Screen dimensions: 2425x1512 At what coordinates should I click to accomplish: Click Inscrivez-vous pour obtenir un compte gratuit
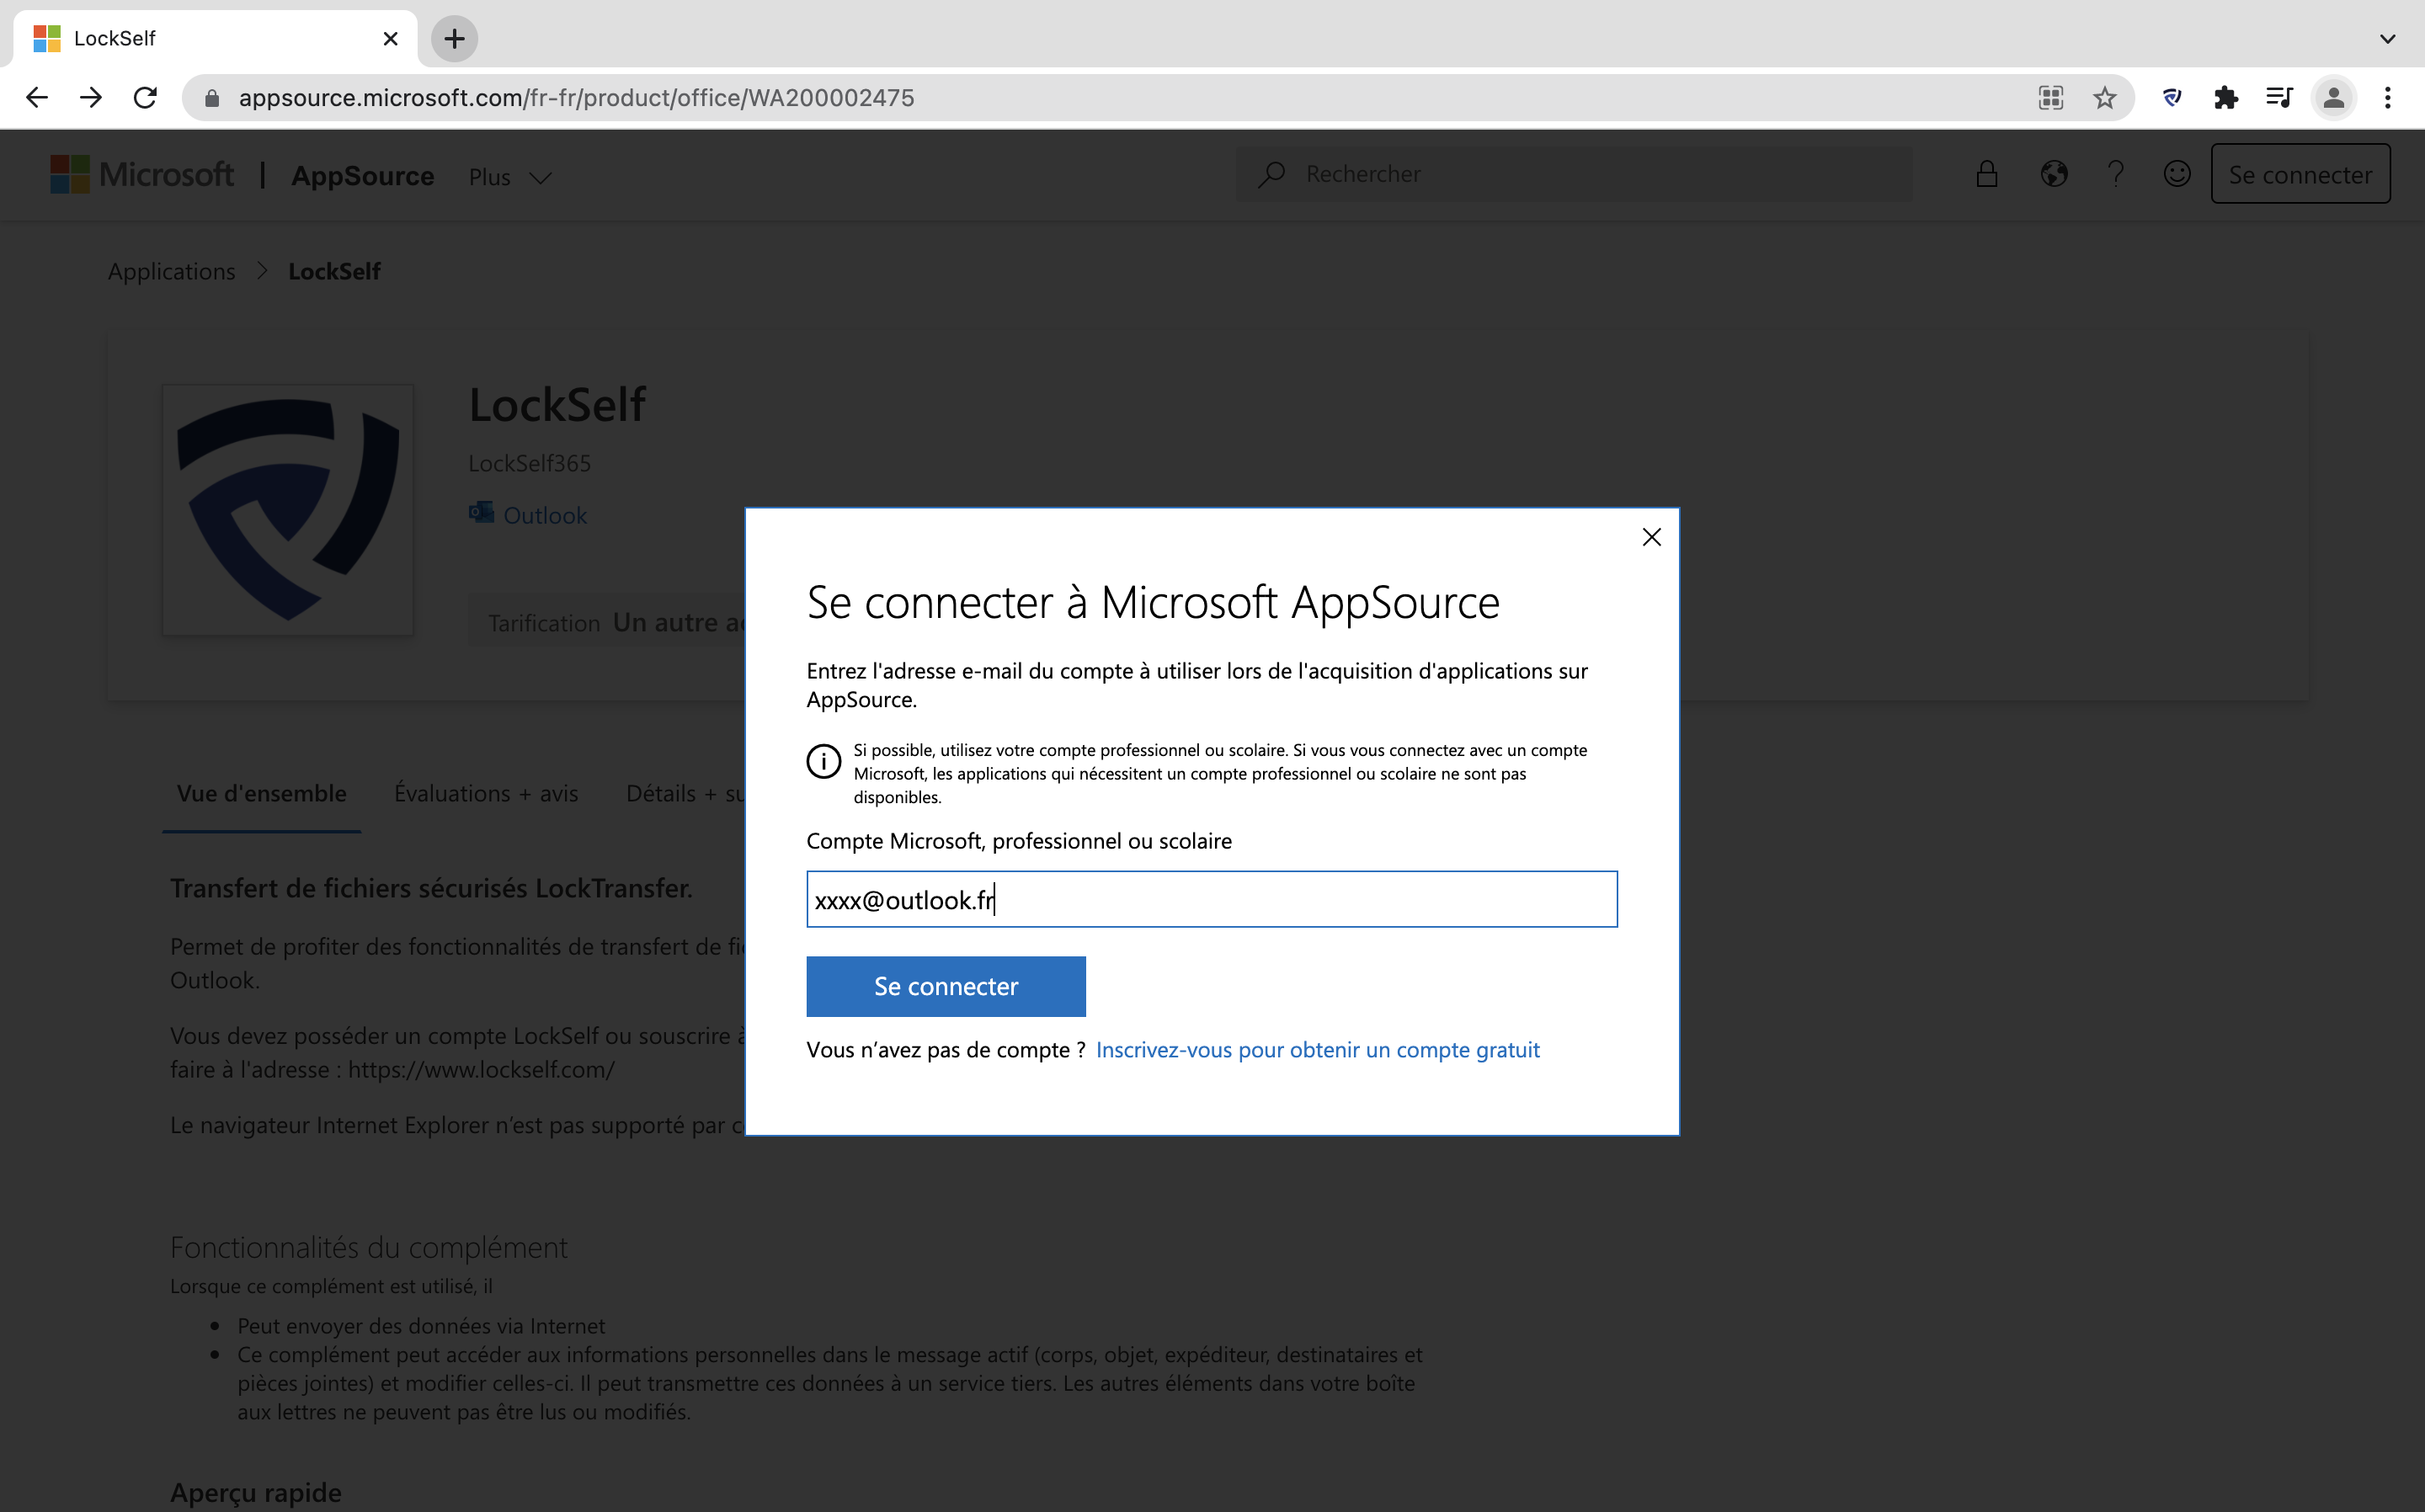click(x=1319, y=1047)
